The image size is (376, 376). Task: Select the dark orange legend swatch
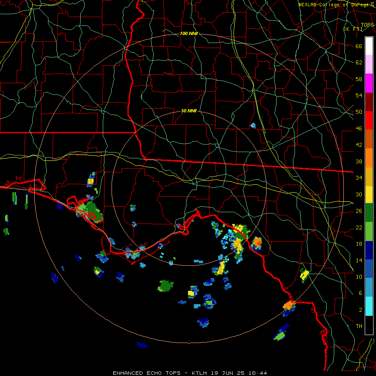pos(369,139)
